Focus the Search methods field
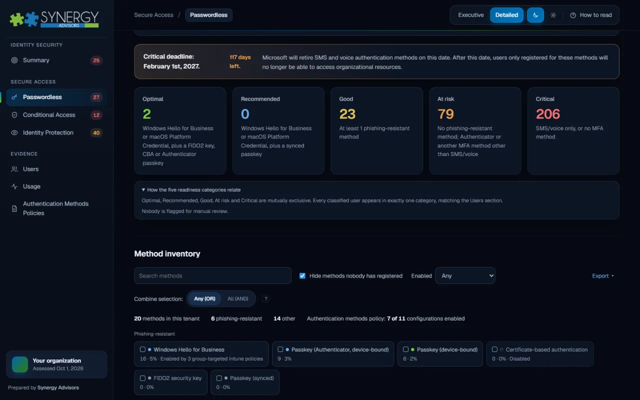Image resolution: width=640 pixels, height=400 pixels. click(212, 275)
